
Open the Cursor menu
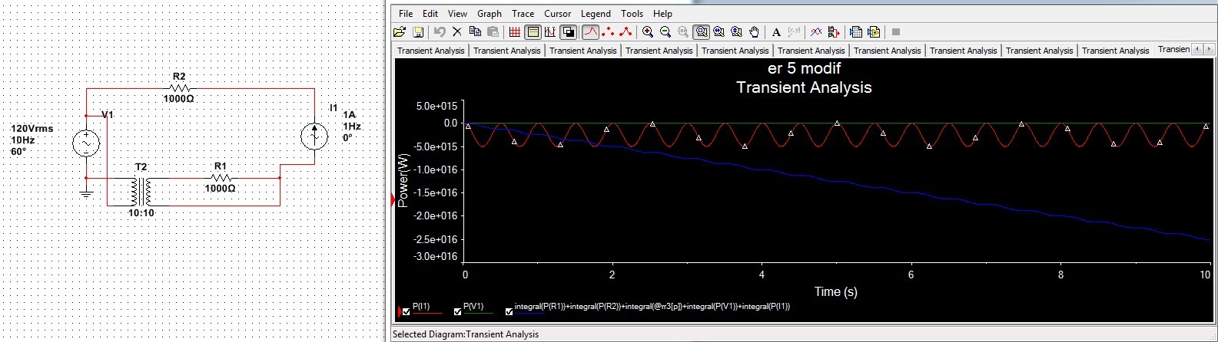click(x=557, y=13)
